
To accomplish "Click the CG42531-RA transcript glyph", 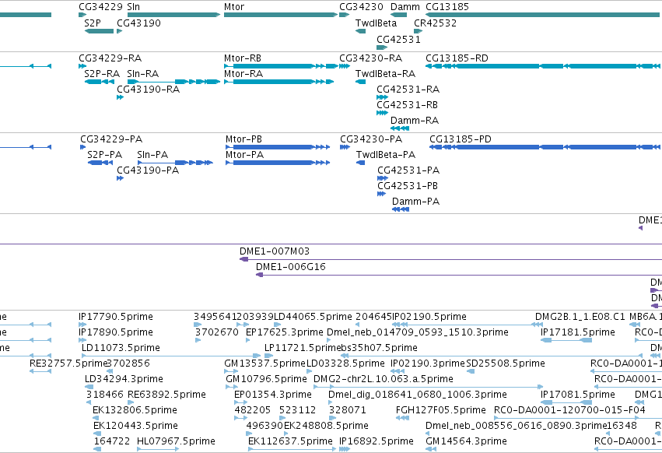I will click(x=382, y=97).
